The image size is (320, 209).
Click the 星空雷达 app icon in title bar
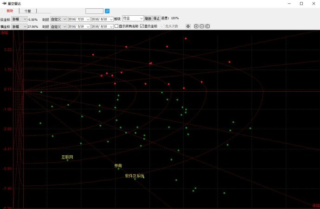tap(4, 3)
